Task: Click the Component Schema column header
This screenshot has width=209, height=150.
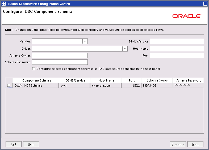Action: 36,80
